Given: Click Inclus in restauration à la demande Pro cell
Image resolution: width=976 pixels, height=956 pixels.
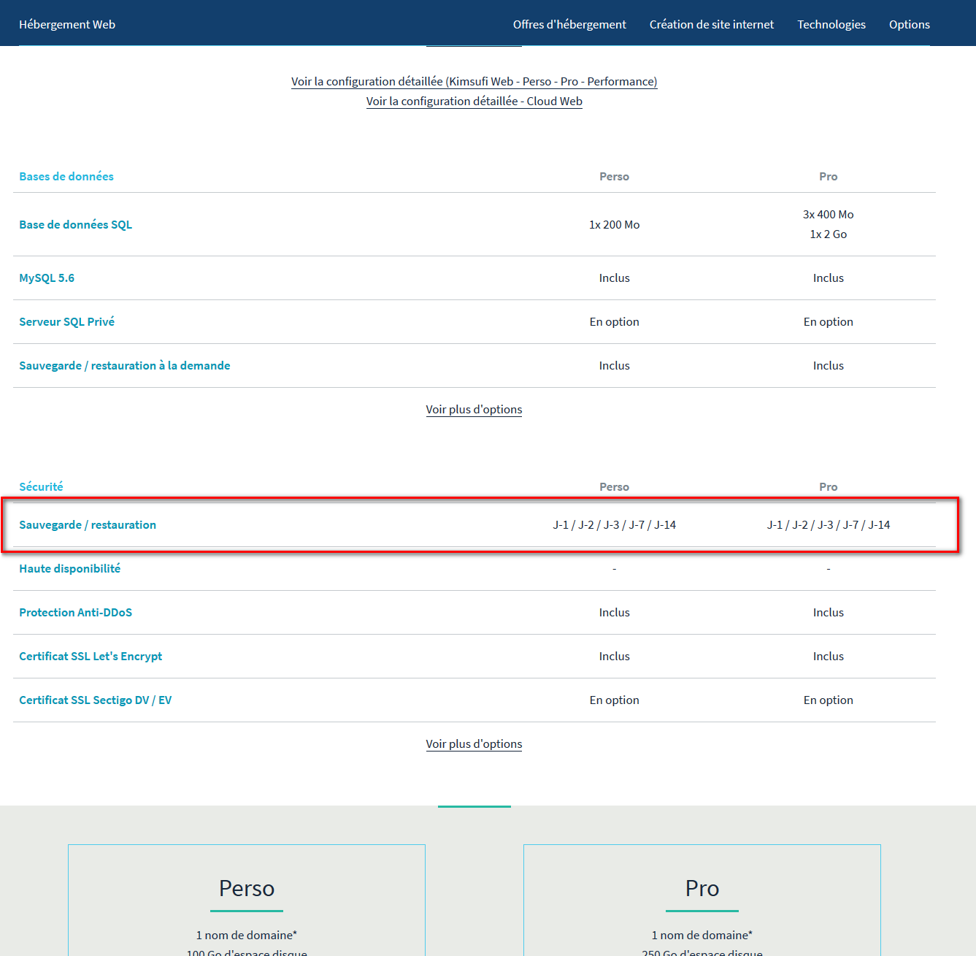Looking at the screenshot, I should tap(829, 365).
